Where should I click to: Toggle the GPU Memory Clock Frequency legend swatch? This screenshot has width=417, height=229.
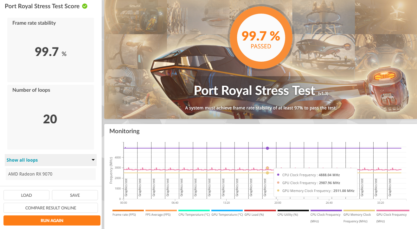[x=359, y=210]
